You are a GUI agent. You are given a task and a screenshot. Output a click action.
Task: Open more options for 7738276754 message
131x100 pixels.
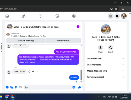(x=37, y=72)
